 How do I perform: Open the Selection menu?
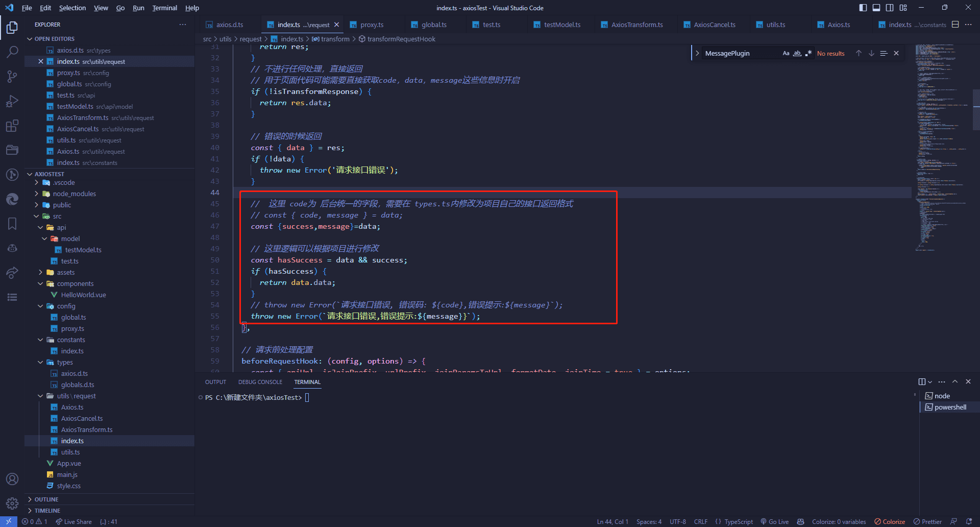72,8
